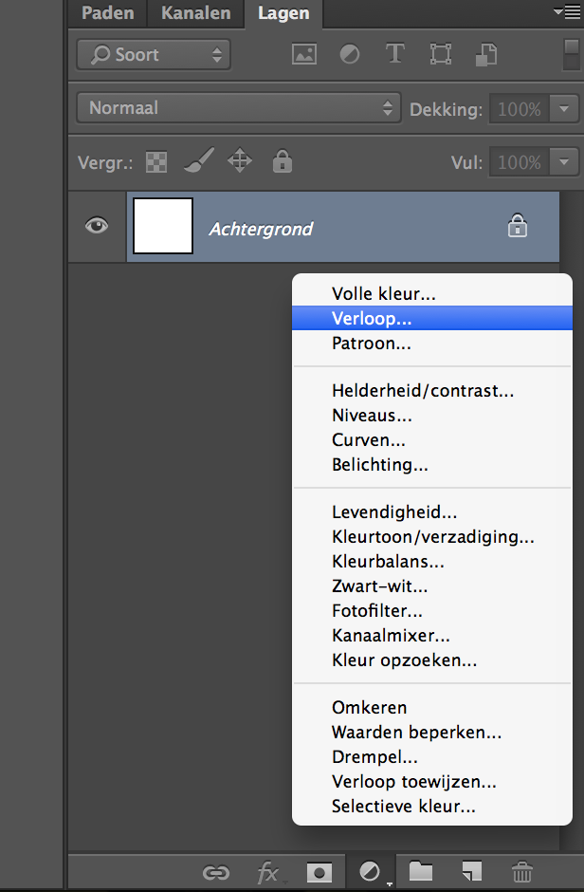The height and width of the screenshot is (892, 584).
Task: Open the Vul fill slider arrow
Action: point(563,162)
